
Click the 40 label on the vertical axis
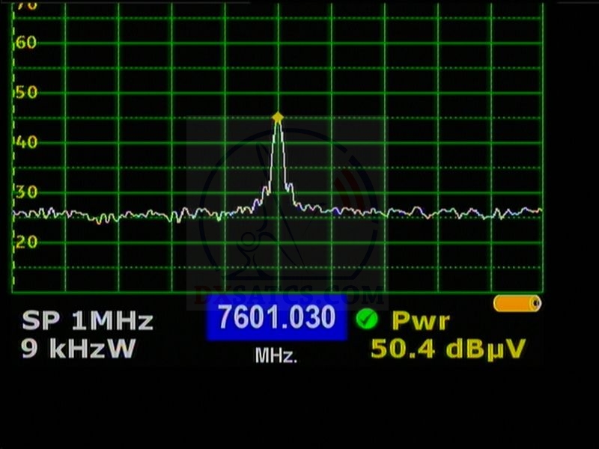tap(26, 141)
